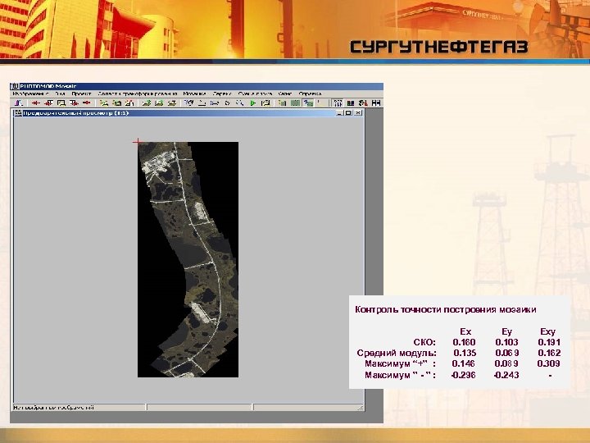Viewport: 590px width, 443px height.
Task: Open the Мозаика menu
Action: pos(194,94)
